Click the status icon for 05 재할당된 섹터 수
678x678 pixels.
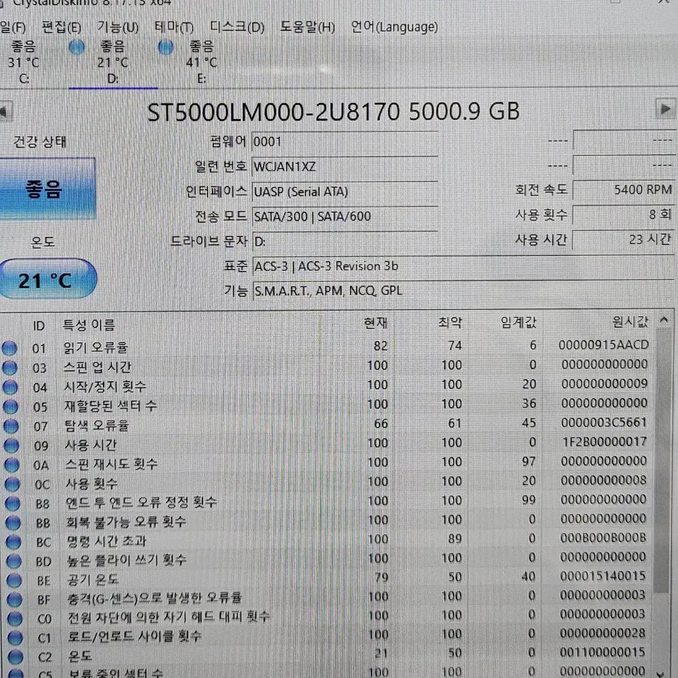(x=11, y=407)
